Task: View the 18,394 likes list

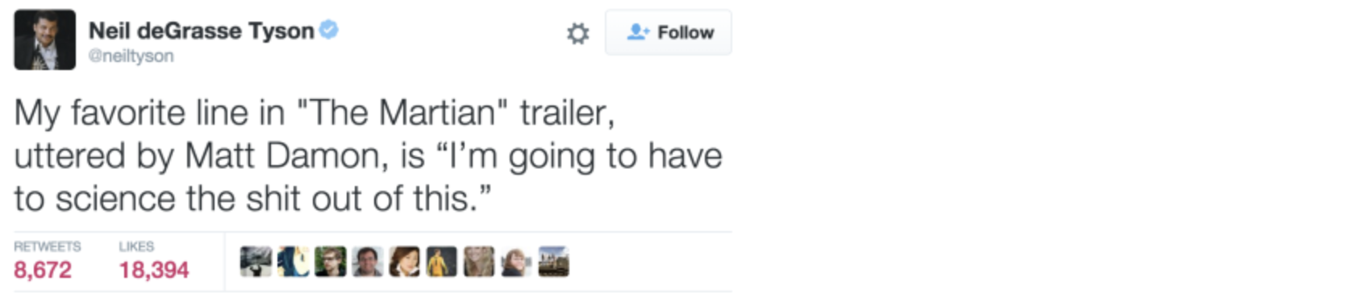Action: [154, 270]
